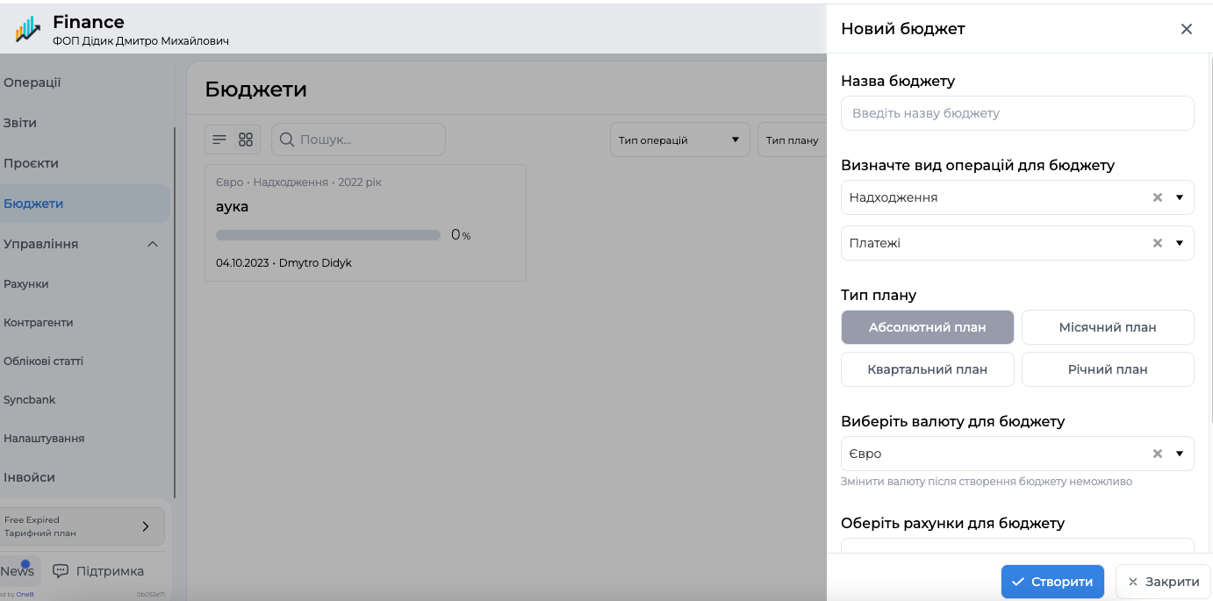Switch to list view icon

click(220, 140)
